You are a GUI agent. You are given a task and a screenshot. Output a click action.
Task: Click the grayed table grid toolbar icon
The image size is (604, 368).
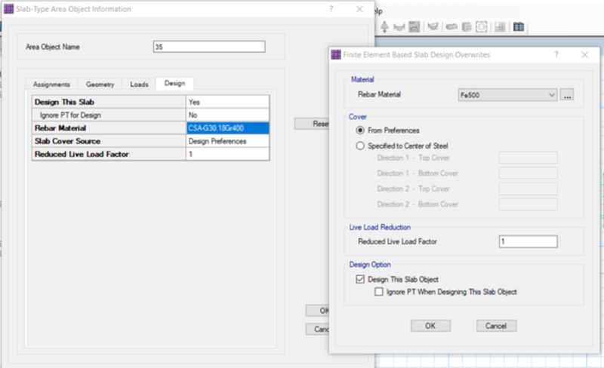point(500,26)
